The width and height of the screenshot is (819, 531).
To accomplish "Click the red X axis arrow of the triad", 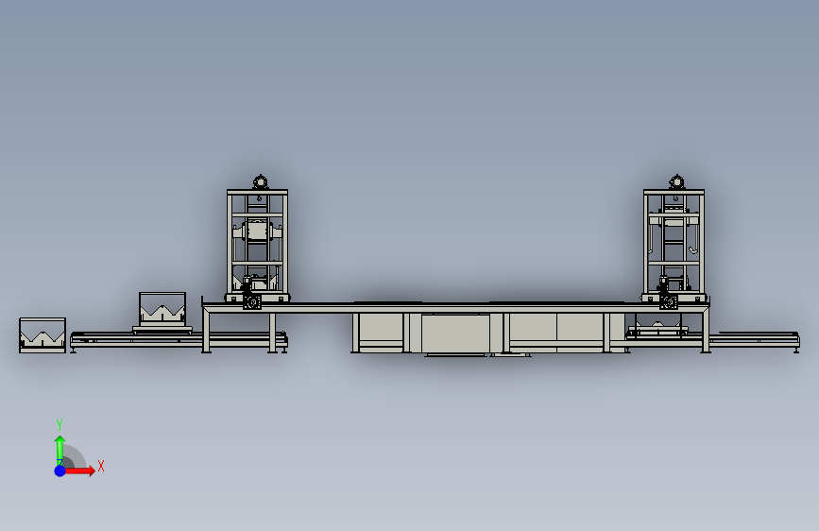I will [79, 471].
